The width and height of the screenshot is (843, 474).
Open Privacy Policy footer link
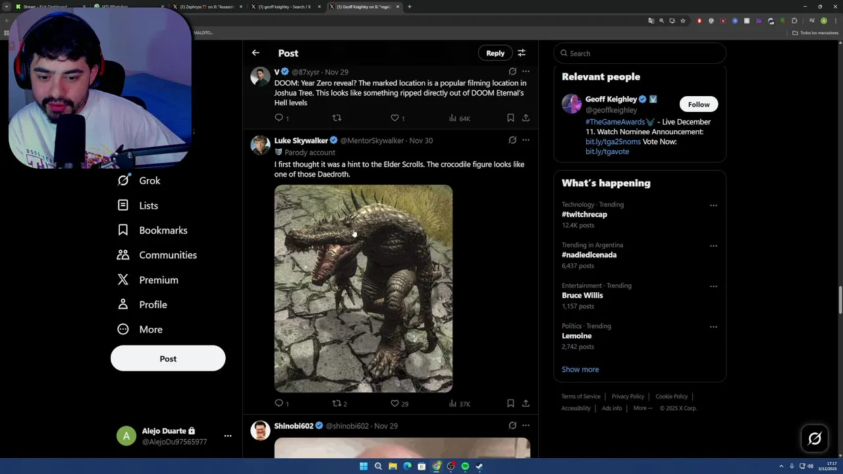click(x=628, y=396)
